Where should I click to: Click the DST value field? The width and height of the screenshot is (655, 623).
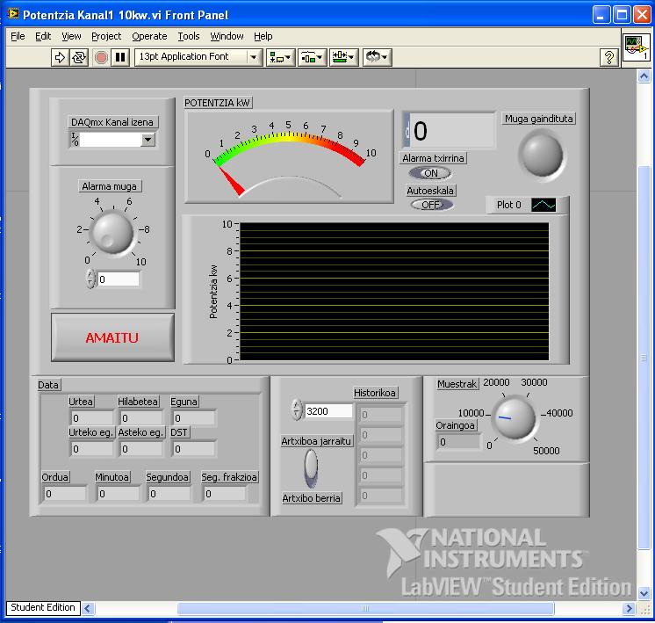pyautogui.click(x=194, y=449)
